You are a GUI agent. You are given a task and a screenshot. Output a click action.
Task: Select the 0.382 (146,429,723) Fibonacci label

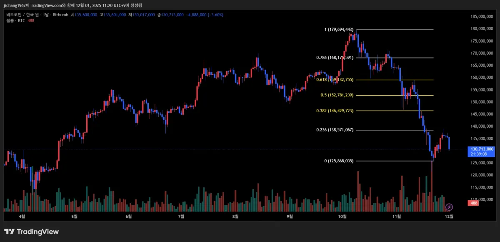335,111
